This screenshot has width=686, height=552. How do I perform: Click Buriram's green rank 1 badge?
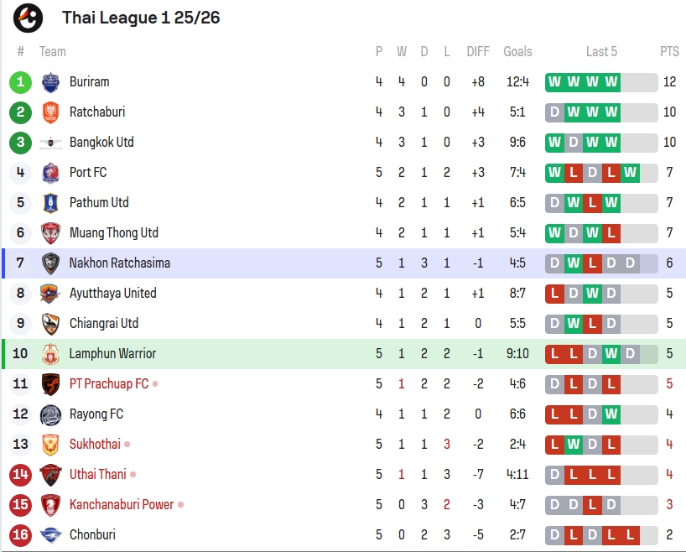point(21,82)
